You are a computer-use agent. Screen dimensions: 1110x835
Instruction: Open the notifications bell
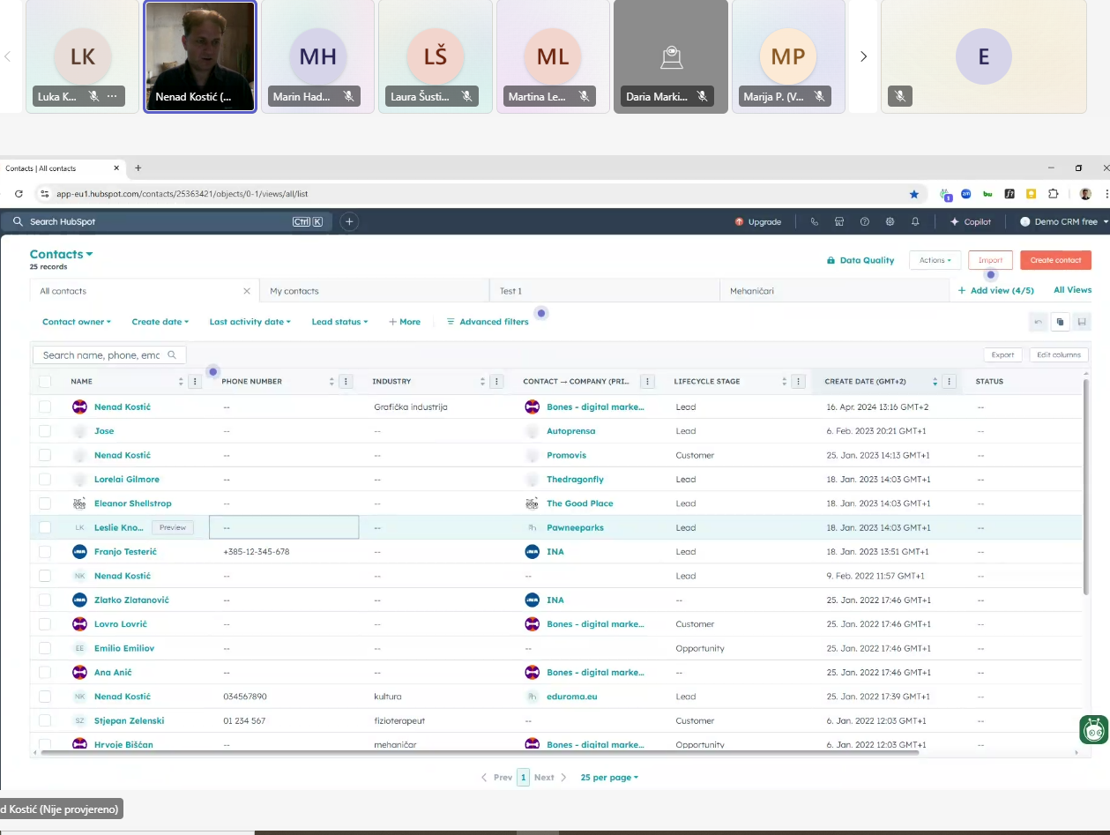tap(915, 222)
